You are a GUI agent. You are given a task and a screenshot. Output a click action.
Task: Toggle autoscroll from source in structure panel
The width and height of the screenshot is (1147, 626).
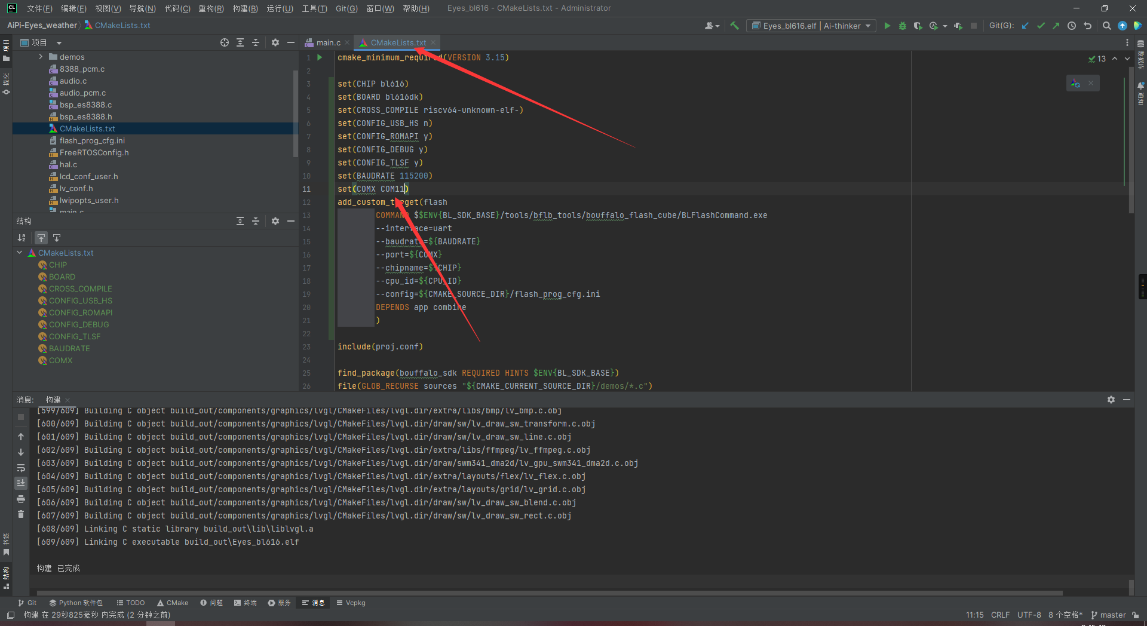click(57, 238)
